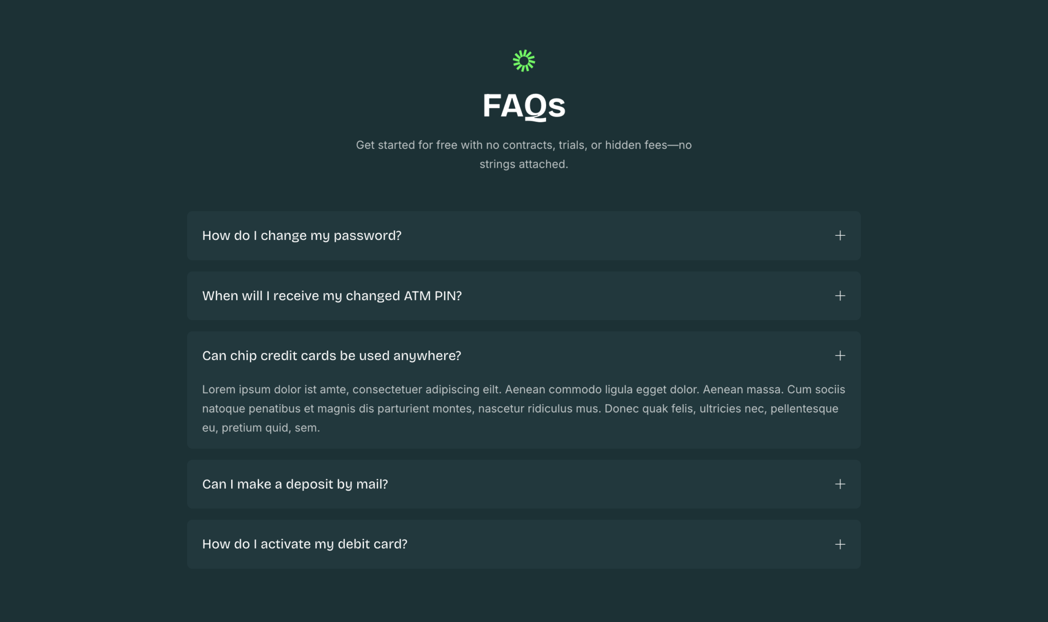
Task: Click the large FAQs heading
Action: [x=523, y=105]
